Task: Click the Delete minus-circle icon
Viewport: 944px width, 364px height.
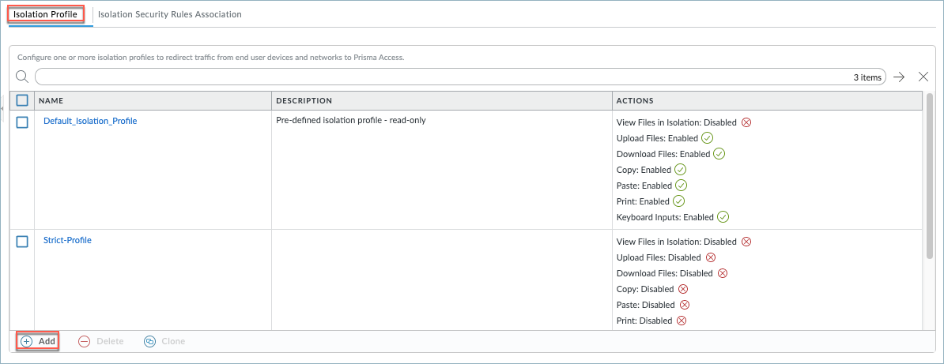Action: (x=84, y=341)
